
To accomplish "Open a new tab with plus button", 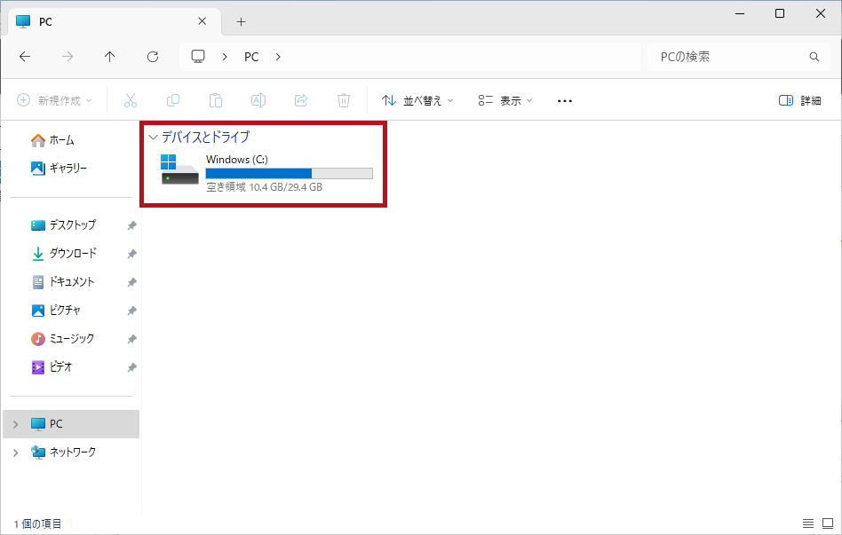I will coord(241,21).
